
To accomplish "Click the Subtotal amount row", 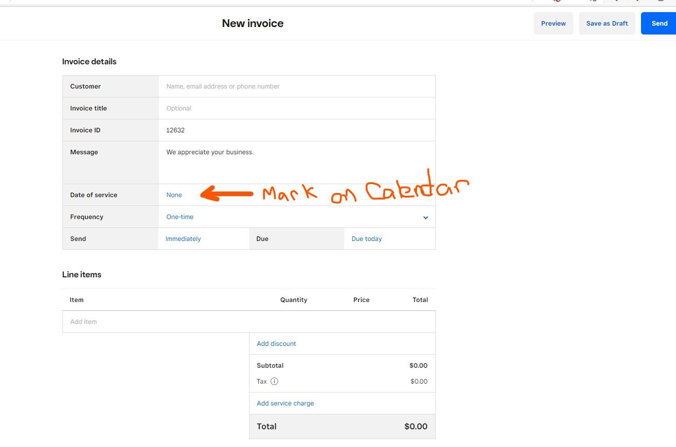I will coord(342,365).
